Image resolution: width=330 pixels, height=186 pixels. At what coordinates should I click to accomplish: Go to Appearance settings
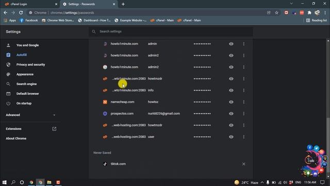(25, 74)
